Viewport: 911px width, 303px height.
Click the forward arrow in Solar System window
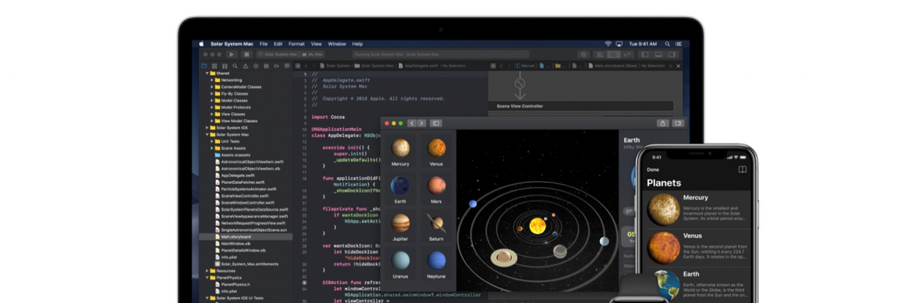point(421,123)
